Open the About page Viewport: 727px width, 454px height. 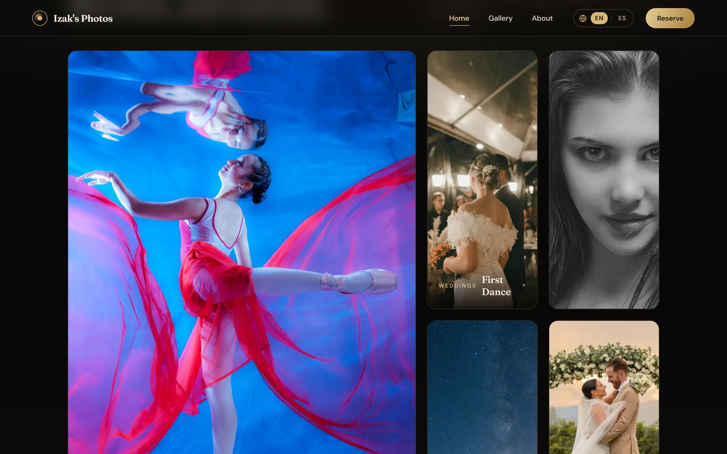click(x=542, y=18)
